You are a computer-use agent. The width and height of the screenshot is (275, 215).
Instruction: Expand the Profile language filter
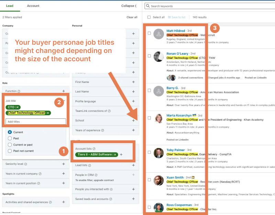point(133,101)
